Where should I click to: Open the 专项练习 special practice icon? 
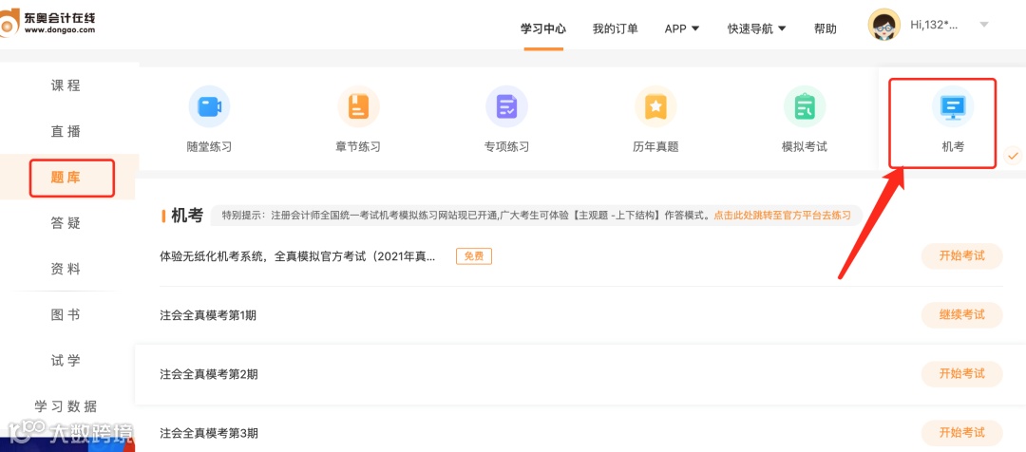[506, 106]
